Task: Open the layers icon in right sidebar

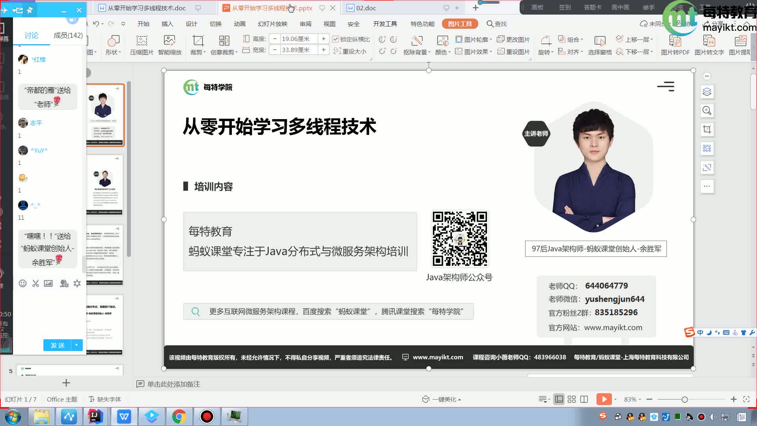Action: click(x=707, y=92)
